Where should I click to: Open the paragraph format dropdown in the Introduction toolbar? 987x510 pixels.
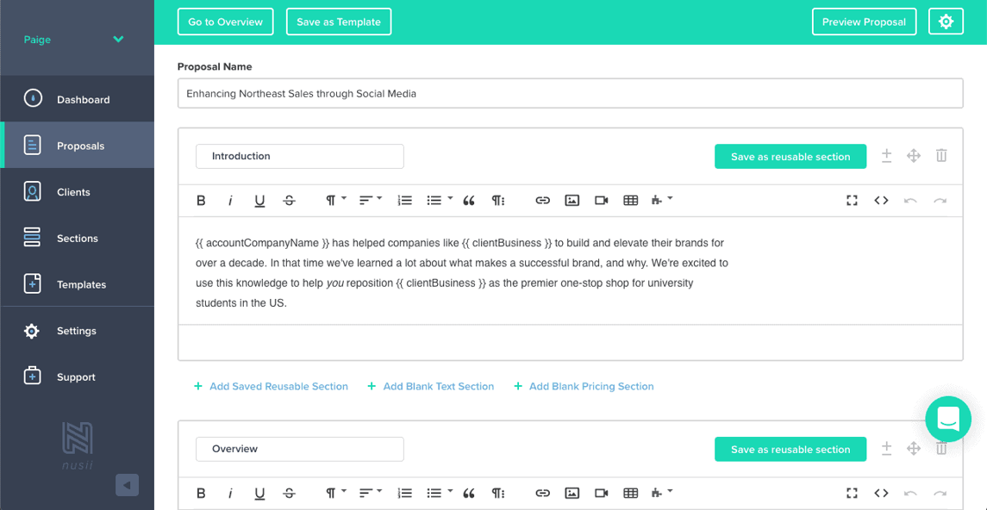coord(334,200)
